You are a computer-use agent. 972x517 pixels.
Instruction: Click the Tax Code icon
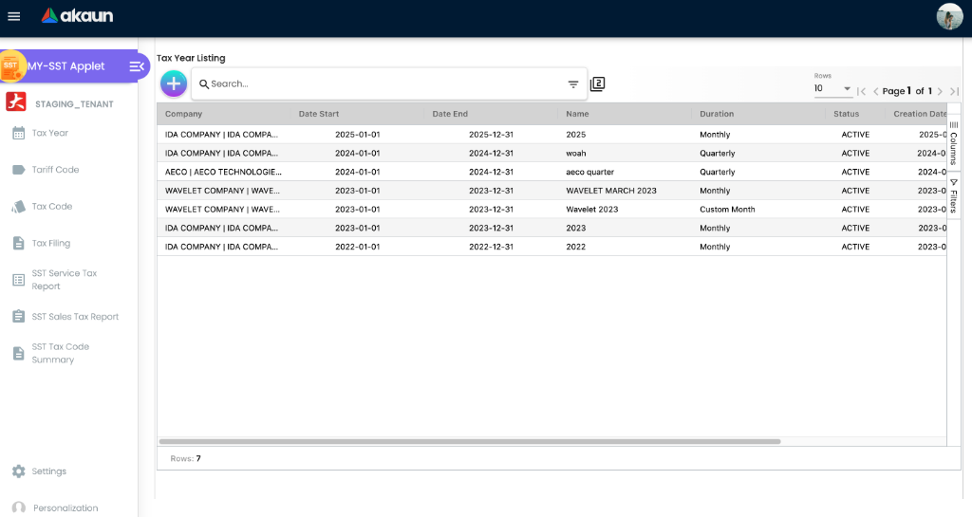click(19, 207)
